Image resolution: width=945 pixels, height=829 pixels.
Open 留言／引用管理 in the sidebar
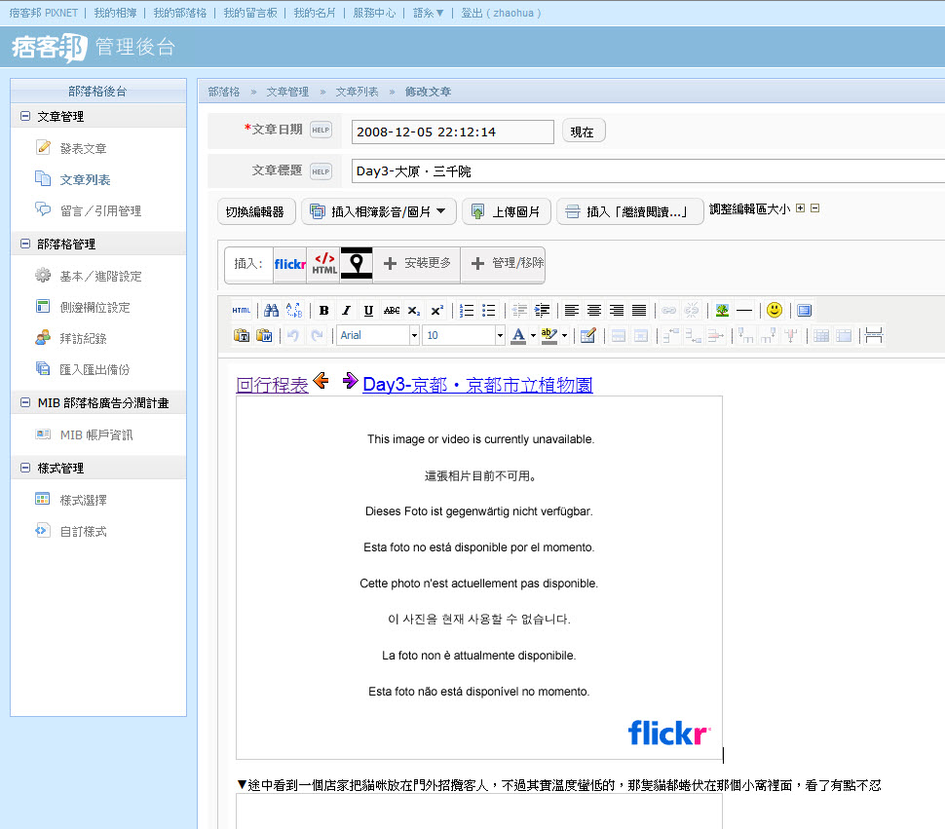[100, 210]
